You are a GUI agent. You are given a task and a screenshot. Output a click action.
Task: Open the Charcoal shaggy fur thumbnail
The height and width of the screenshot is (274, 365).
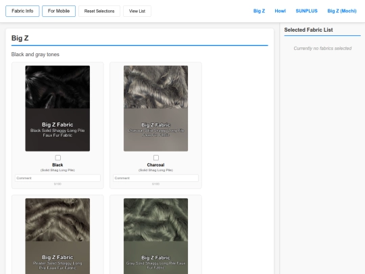coord(155,108)
